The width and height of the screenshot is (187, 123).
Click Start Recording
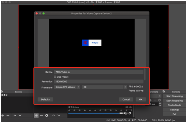click(174, 101)
